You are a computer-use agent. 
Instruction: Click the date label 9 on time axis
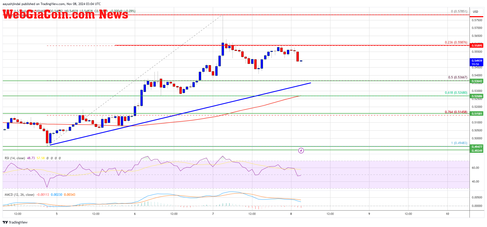pos(369,214)
